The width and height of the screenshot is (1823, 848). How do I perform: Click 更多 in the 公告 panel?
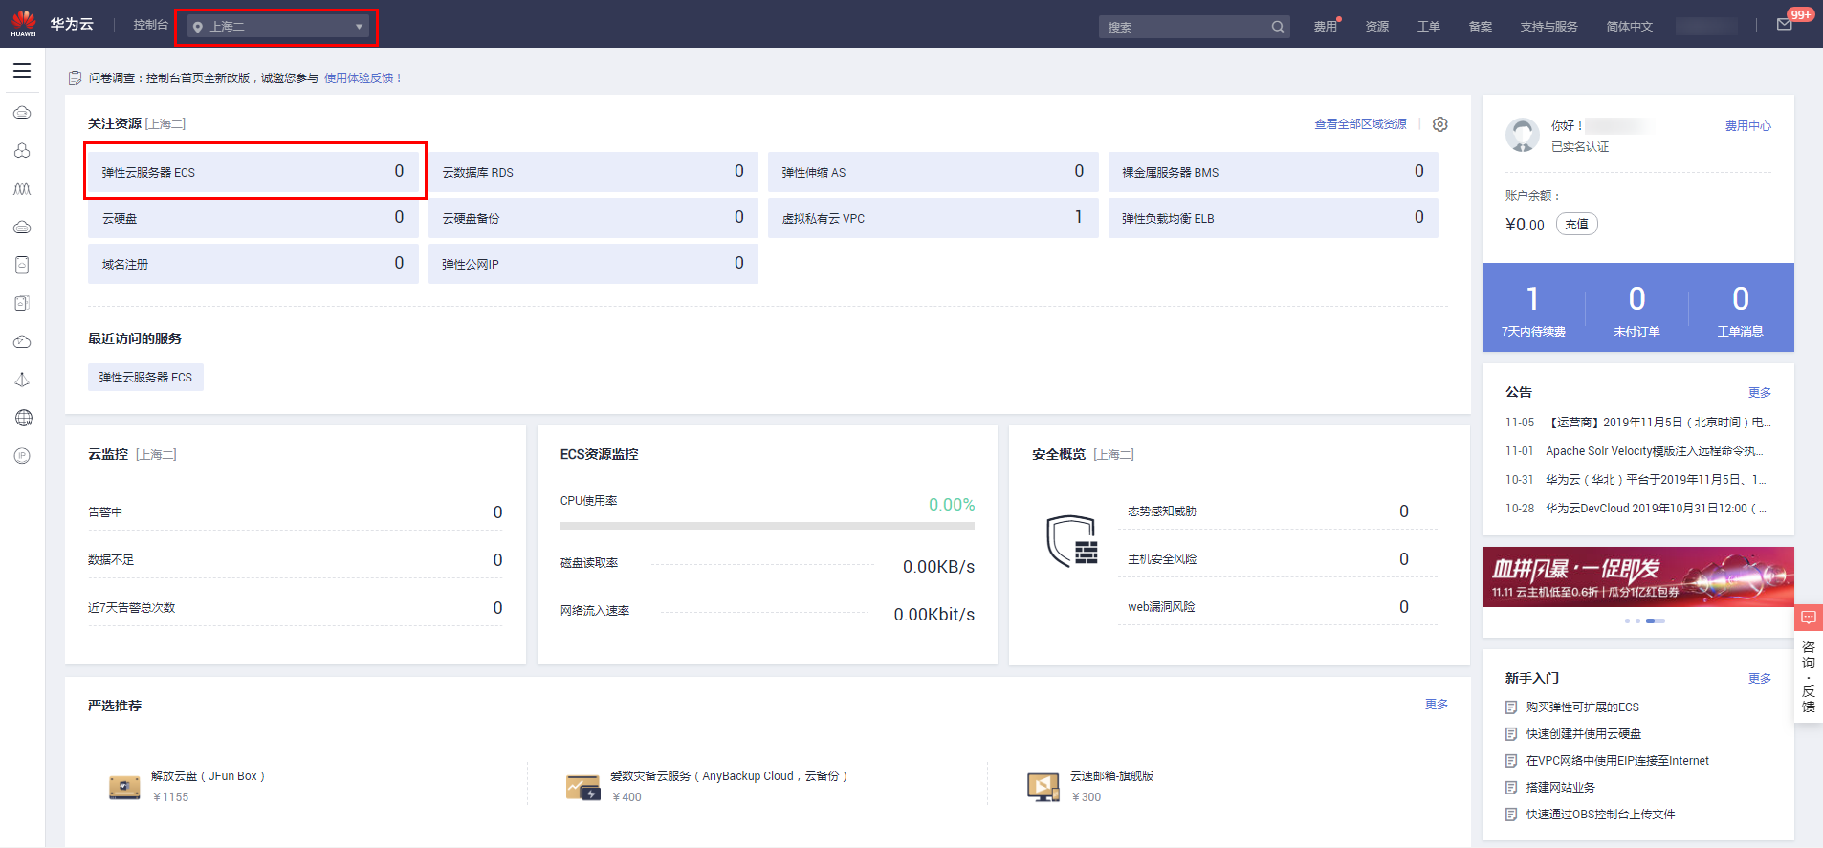click(x=1759, y=393)
